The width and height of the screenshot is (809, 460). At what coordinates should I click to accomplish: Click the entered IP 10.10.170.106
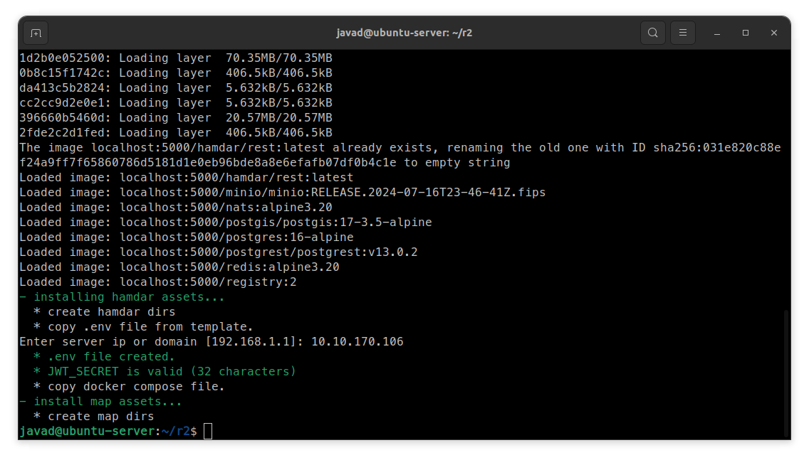coord(357,342)
